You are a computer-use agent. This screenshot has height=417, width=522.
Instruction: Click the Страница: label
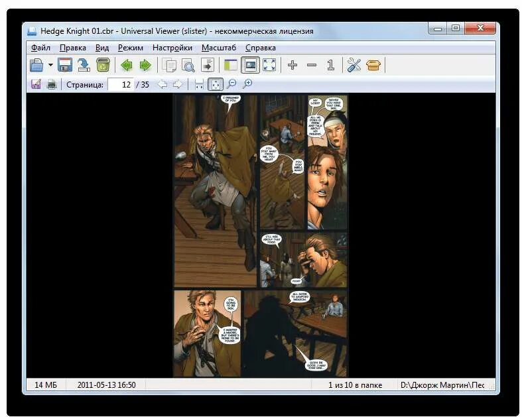84,85
